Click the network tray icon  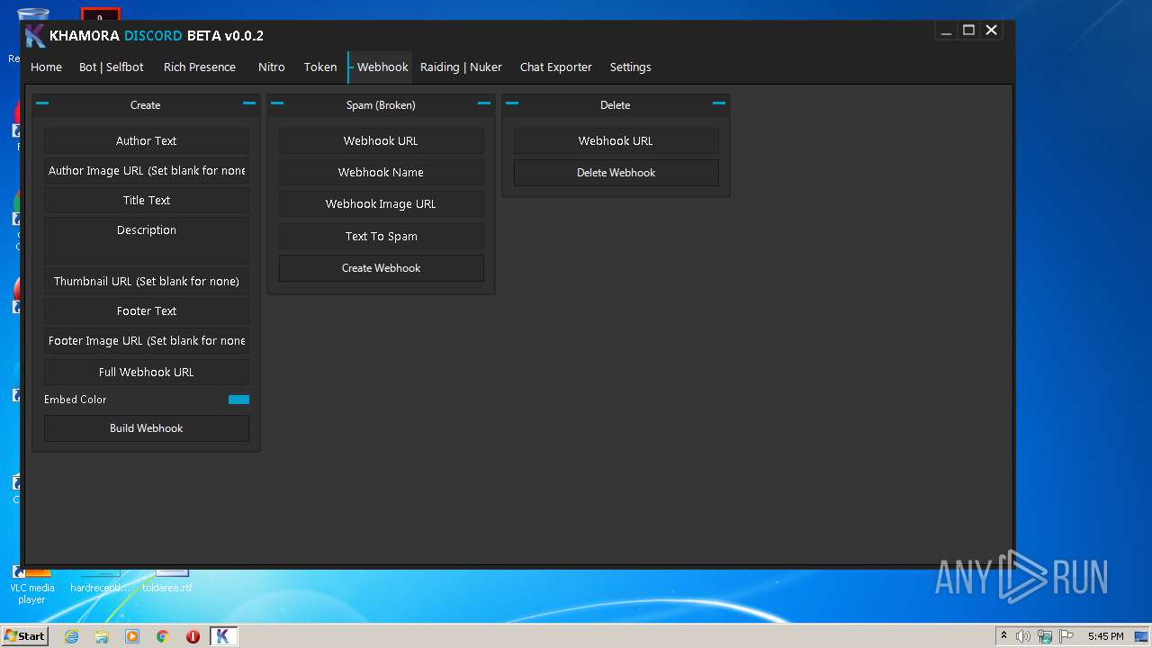(1044, 636)
